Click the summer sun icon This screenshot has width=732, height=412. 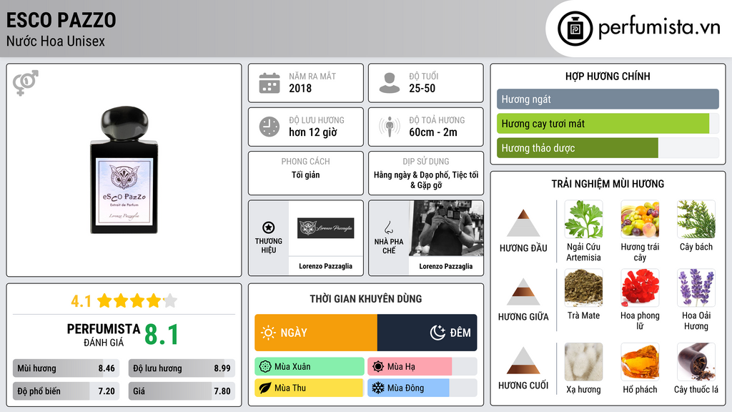click(378, 367)
